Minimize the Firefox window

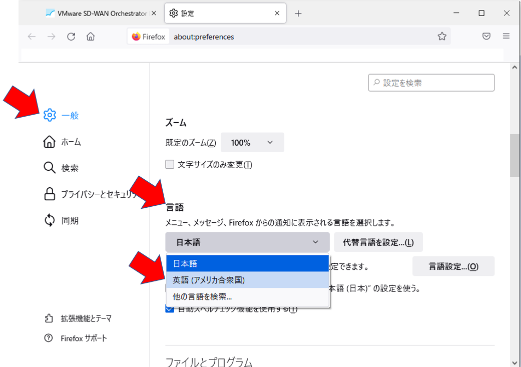coord(456,13)
